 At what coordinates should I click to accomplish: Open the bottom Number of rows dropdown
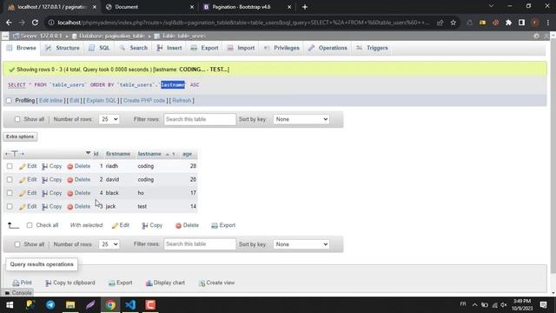pos(109,244)
